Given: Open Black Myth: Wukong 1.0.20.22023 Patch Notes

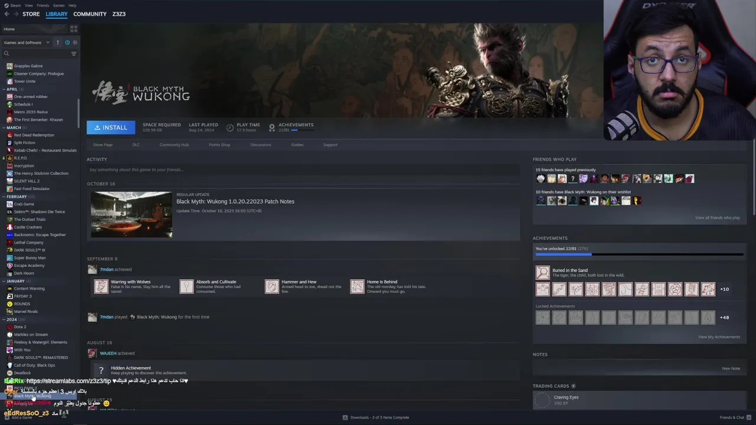Looking at the screenshot, I should pos(235,201).
